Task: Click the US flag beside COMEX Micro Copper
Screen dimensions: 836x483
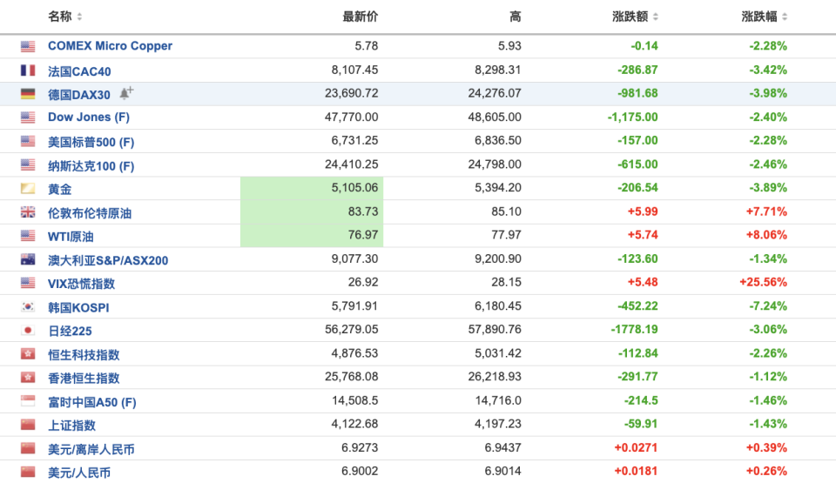Action: click(28, 46)
